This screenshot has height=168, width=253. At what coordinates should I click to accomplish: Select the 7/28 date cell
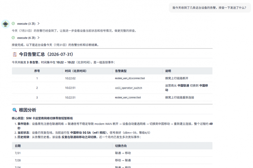(x=18, y=160)
